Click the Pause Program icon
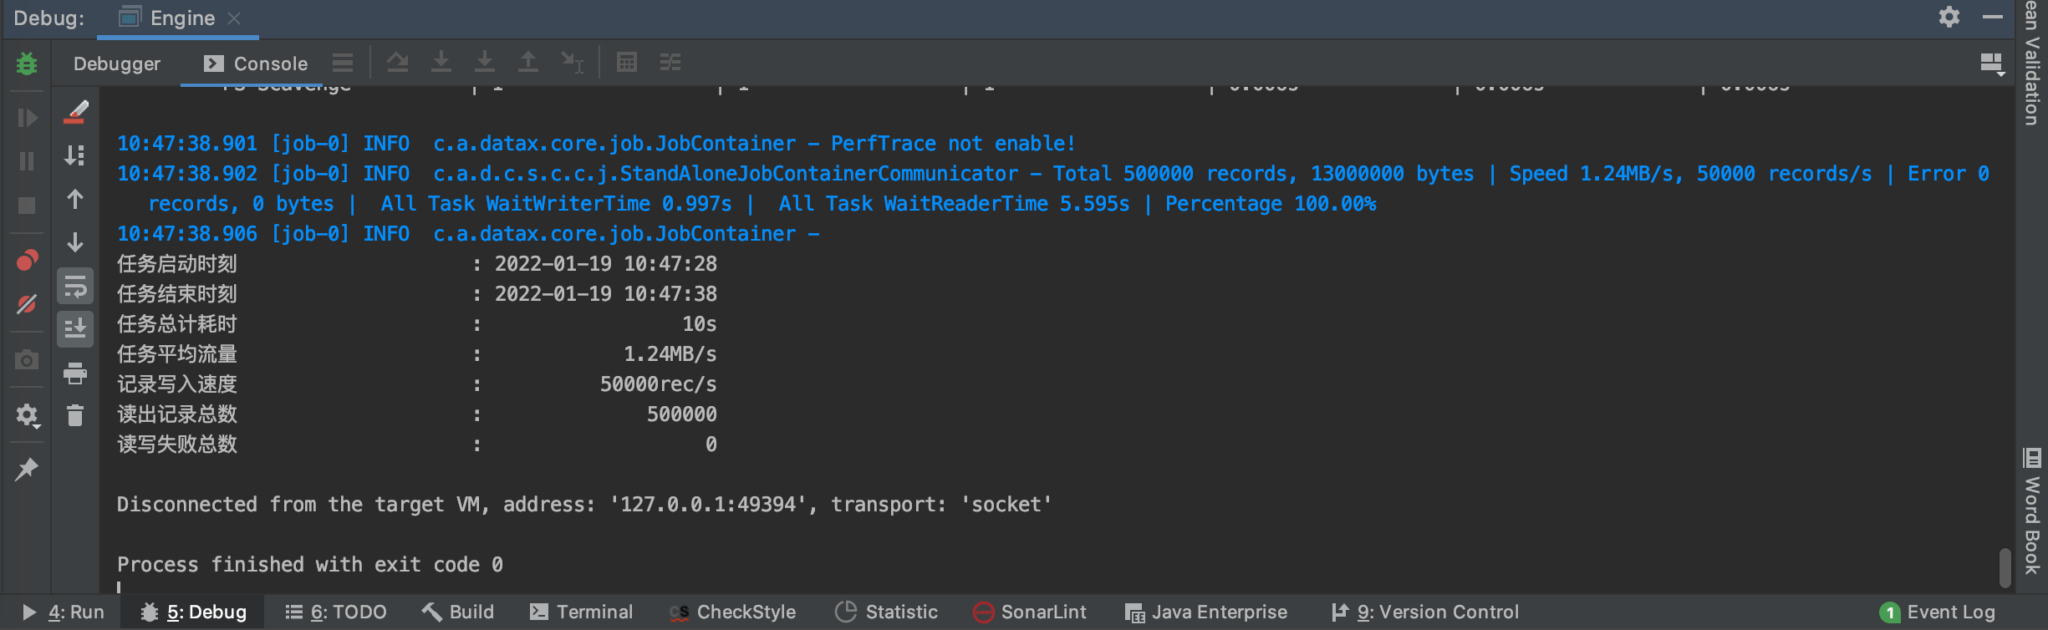2048x630 pixels. pos(27,161)
